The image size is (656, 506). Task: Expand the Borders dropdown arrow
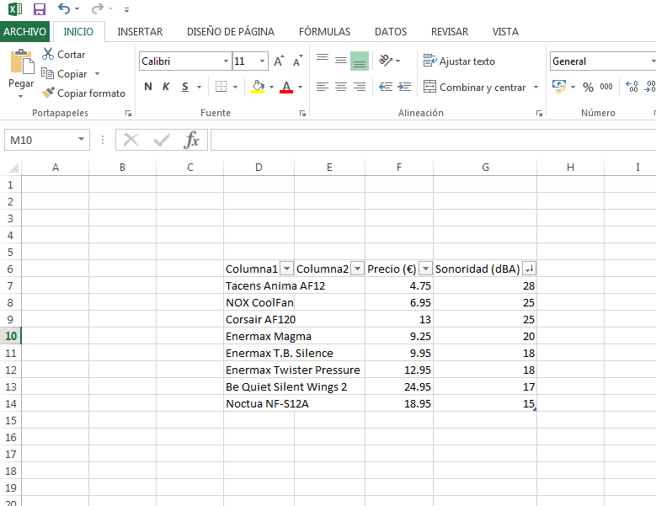(x=236, y=87)
